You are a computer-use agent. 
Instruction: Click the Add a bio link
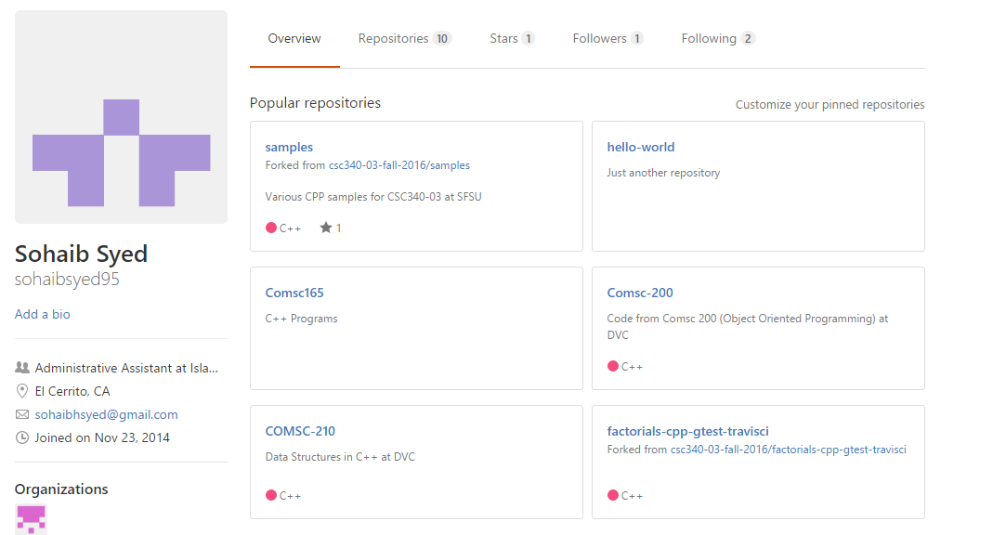(x=43, y=314)
